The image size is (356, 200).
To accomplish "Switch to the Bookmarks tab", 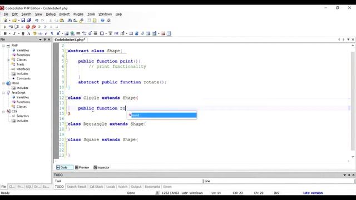I will click(x=152, y=187).
